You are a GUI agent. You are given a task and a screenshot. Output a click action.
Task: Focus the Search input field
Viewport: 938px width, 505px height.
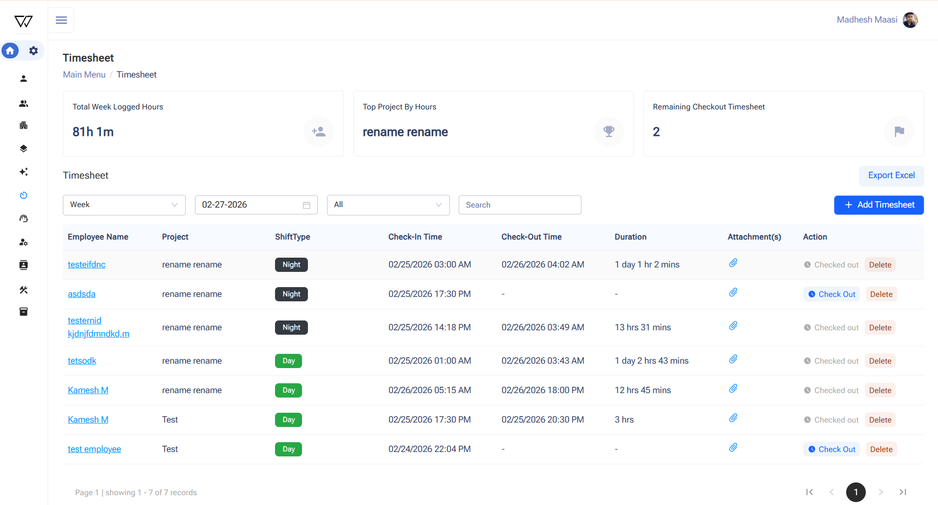[520, 205]
